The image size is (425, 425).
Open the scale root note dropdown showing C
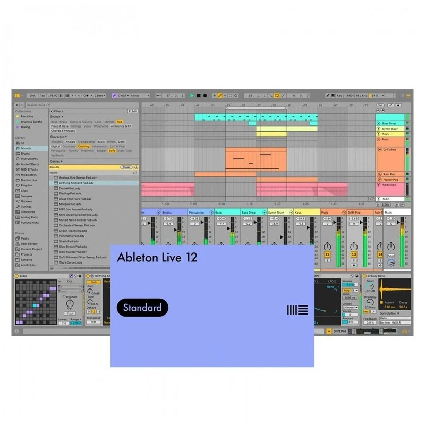point(123,95)
